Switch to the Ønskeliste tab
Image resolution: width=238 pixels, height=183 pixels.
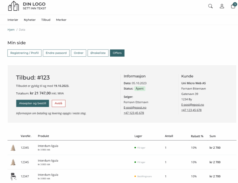click(x=98, y=53)
